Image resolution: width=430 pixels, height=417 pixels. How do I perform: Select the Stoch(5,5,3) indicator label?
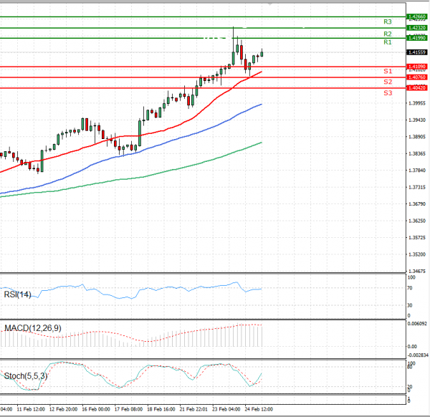click(26, 376)
